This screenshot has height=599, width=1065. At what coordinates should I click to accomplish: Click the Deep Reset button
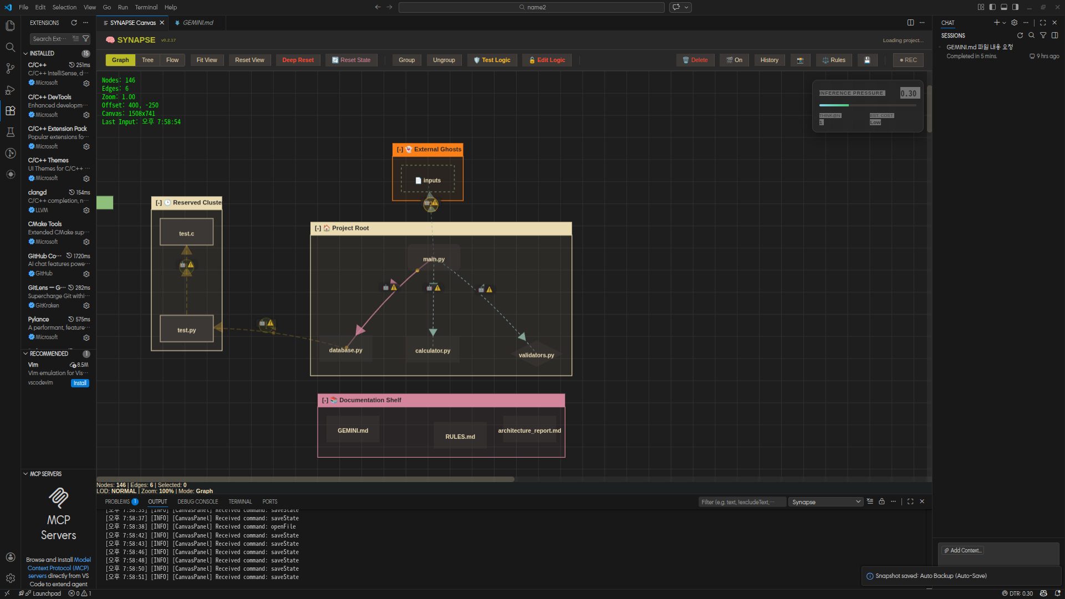pos(298,60)
